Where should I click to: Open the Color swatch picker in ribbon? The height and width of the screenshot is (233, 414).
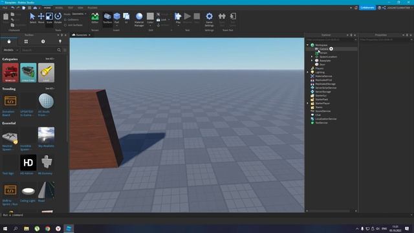click(150, 16)
